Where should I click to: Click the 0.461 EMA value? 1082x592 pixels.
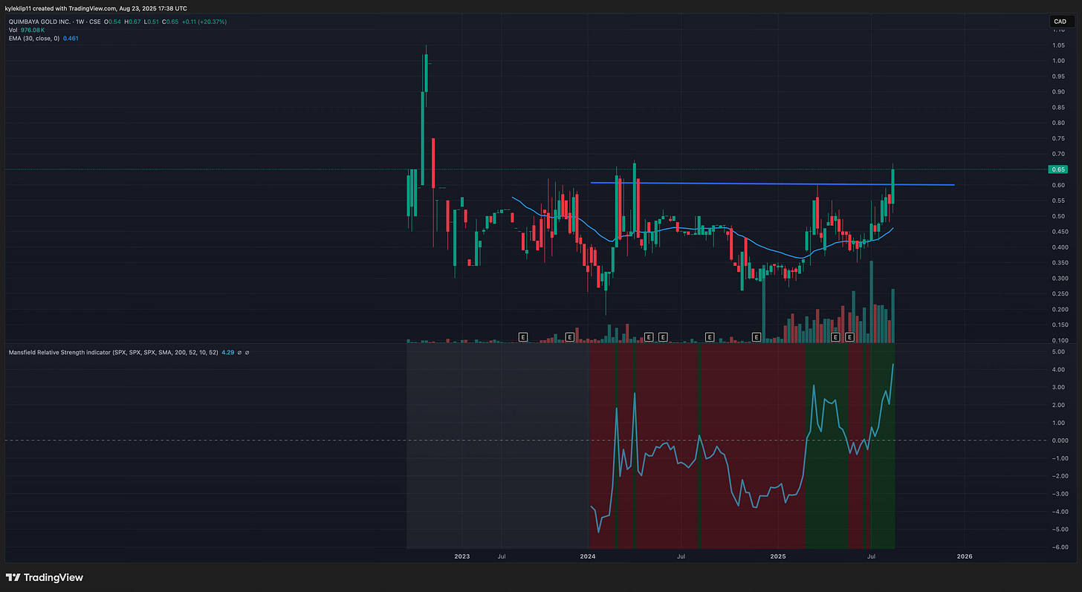[x=71, y=38]
